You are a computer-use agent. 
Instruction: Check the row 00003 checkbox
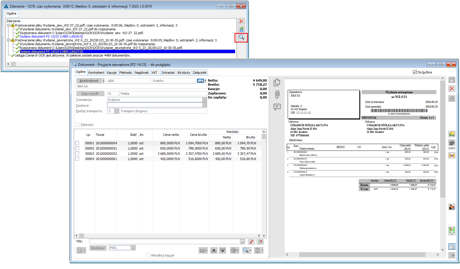(77, 154)
